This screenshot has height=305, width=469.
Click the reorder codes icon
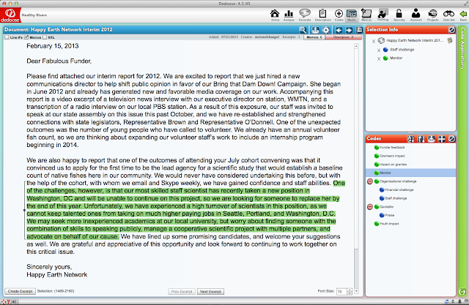pyautogui.click(x=421, y=139)
